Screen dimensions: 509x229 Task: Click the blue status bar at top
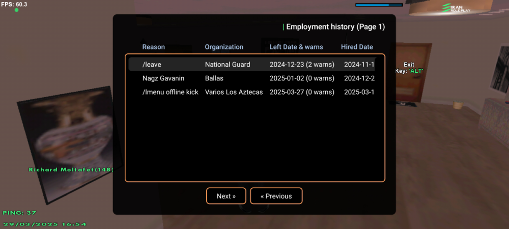click(379, 5)
